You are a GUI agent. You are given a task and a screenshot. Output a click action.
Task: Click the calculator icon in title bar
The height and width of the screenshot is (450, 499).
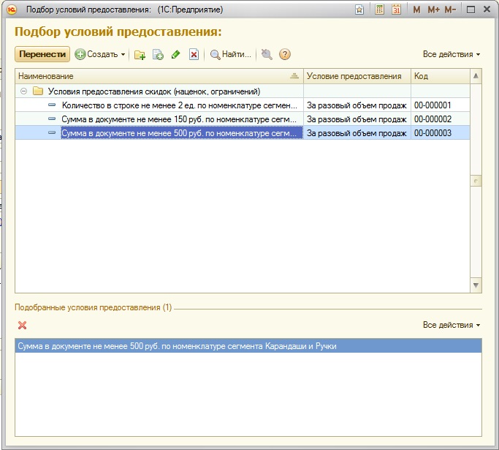(379, 10)
